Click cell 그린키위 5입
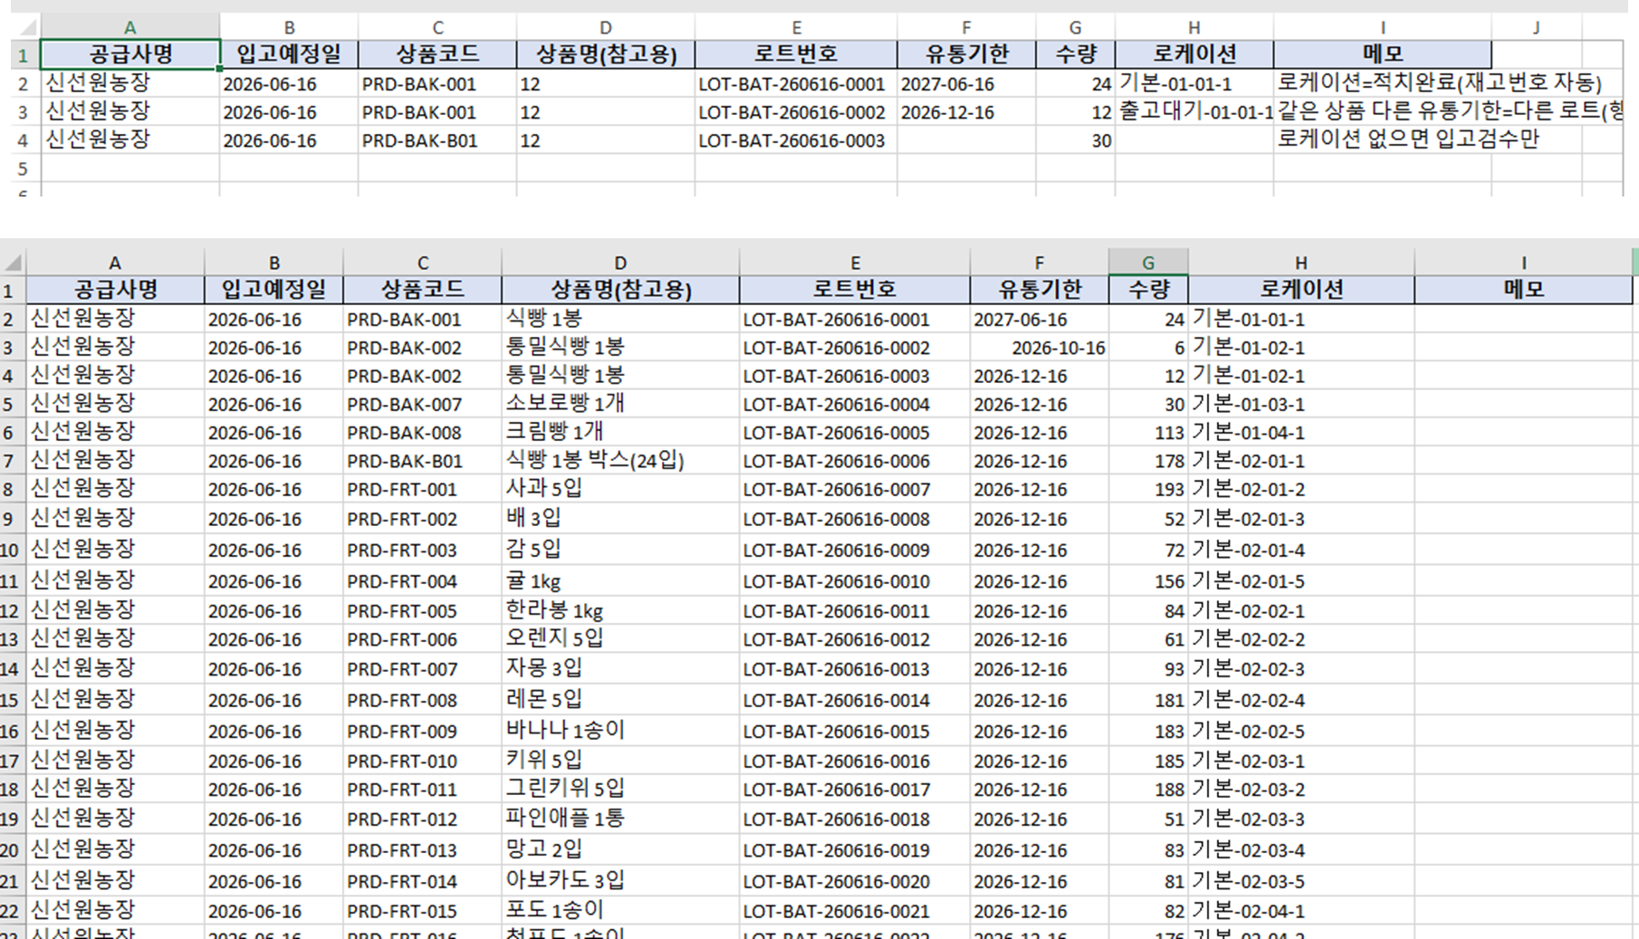 coord(619,790)
